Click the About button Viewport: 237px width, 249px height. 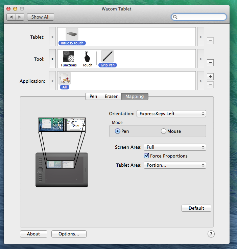tap(33, 234)
